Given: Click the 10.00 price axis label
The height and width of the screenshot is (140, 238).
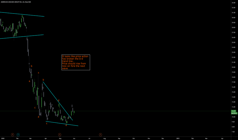Looking at the screenshot, I should point(233,117).
